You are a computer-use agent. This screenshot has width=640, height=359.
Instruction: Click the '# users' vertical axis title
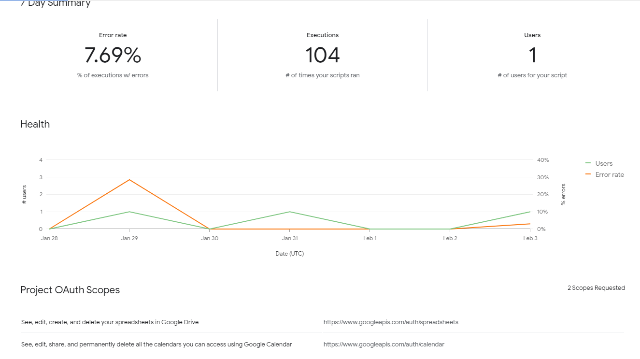tap(25, 194)
